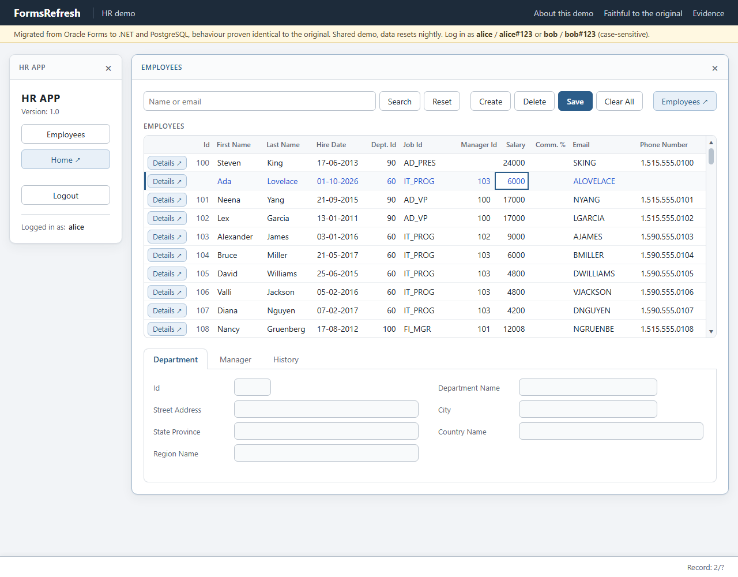Select the Department tab
The image size is (738, 577).
pos(175,359)
